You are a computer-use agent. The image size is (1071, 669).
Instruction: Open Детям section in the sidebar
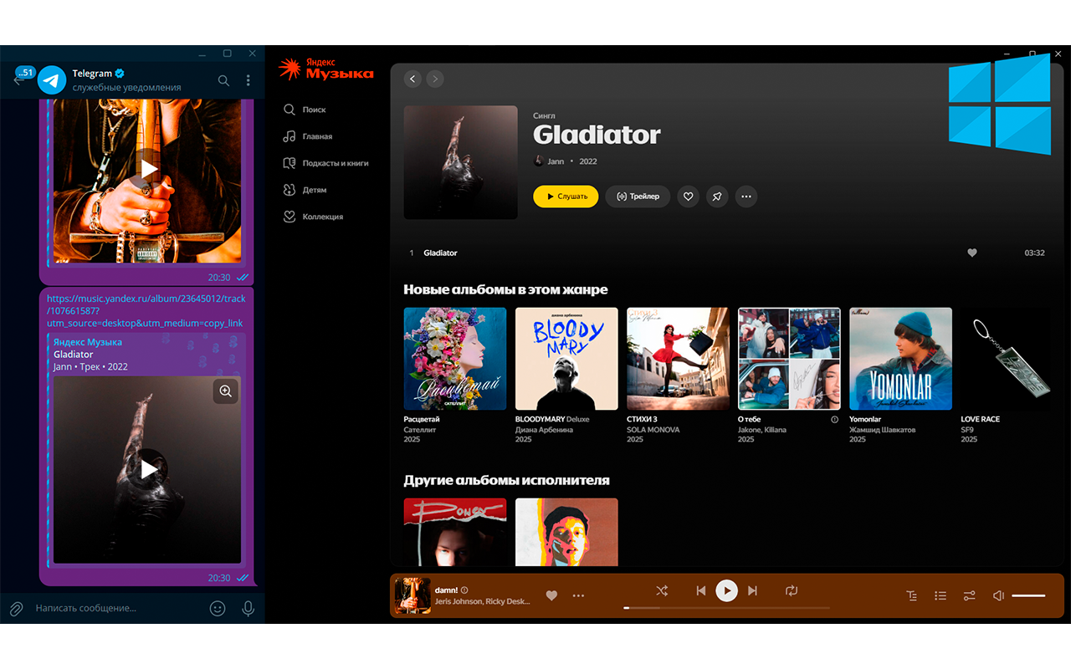pos(305,190)
